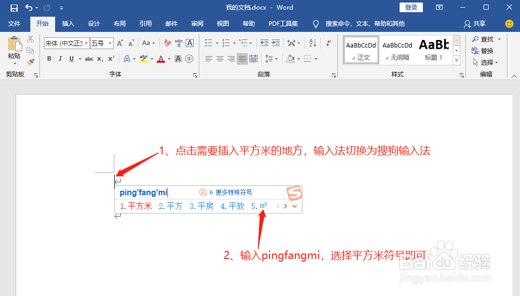Undo the last action
The height and width of the screenshot is (296, 520).
(29, 8)
